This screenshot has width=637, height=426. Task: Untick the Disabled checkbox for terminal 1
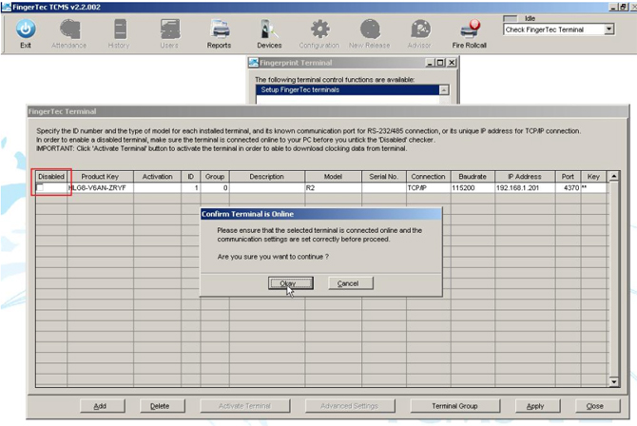pos(40,187)
